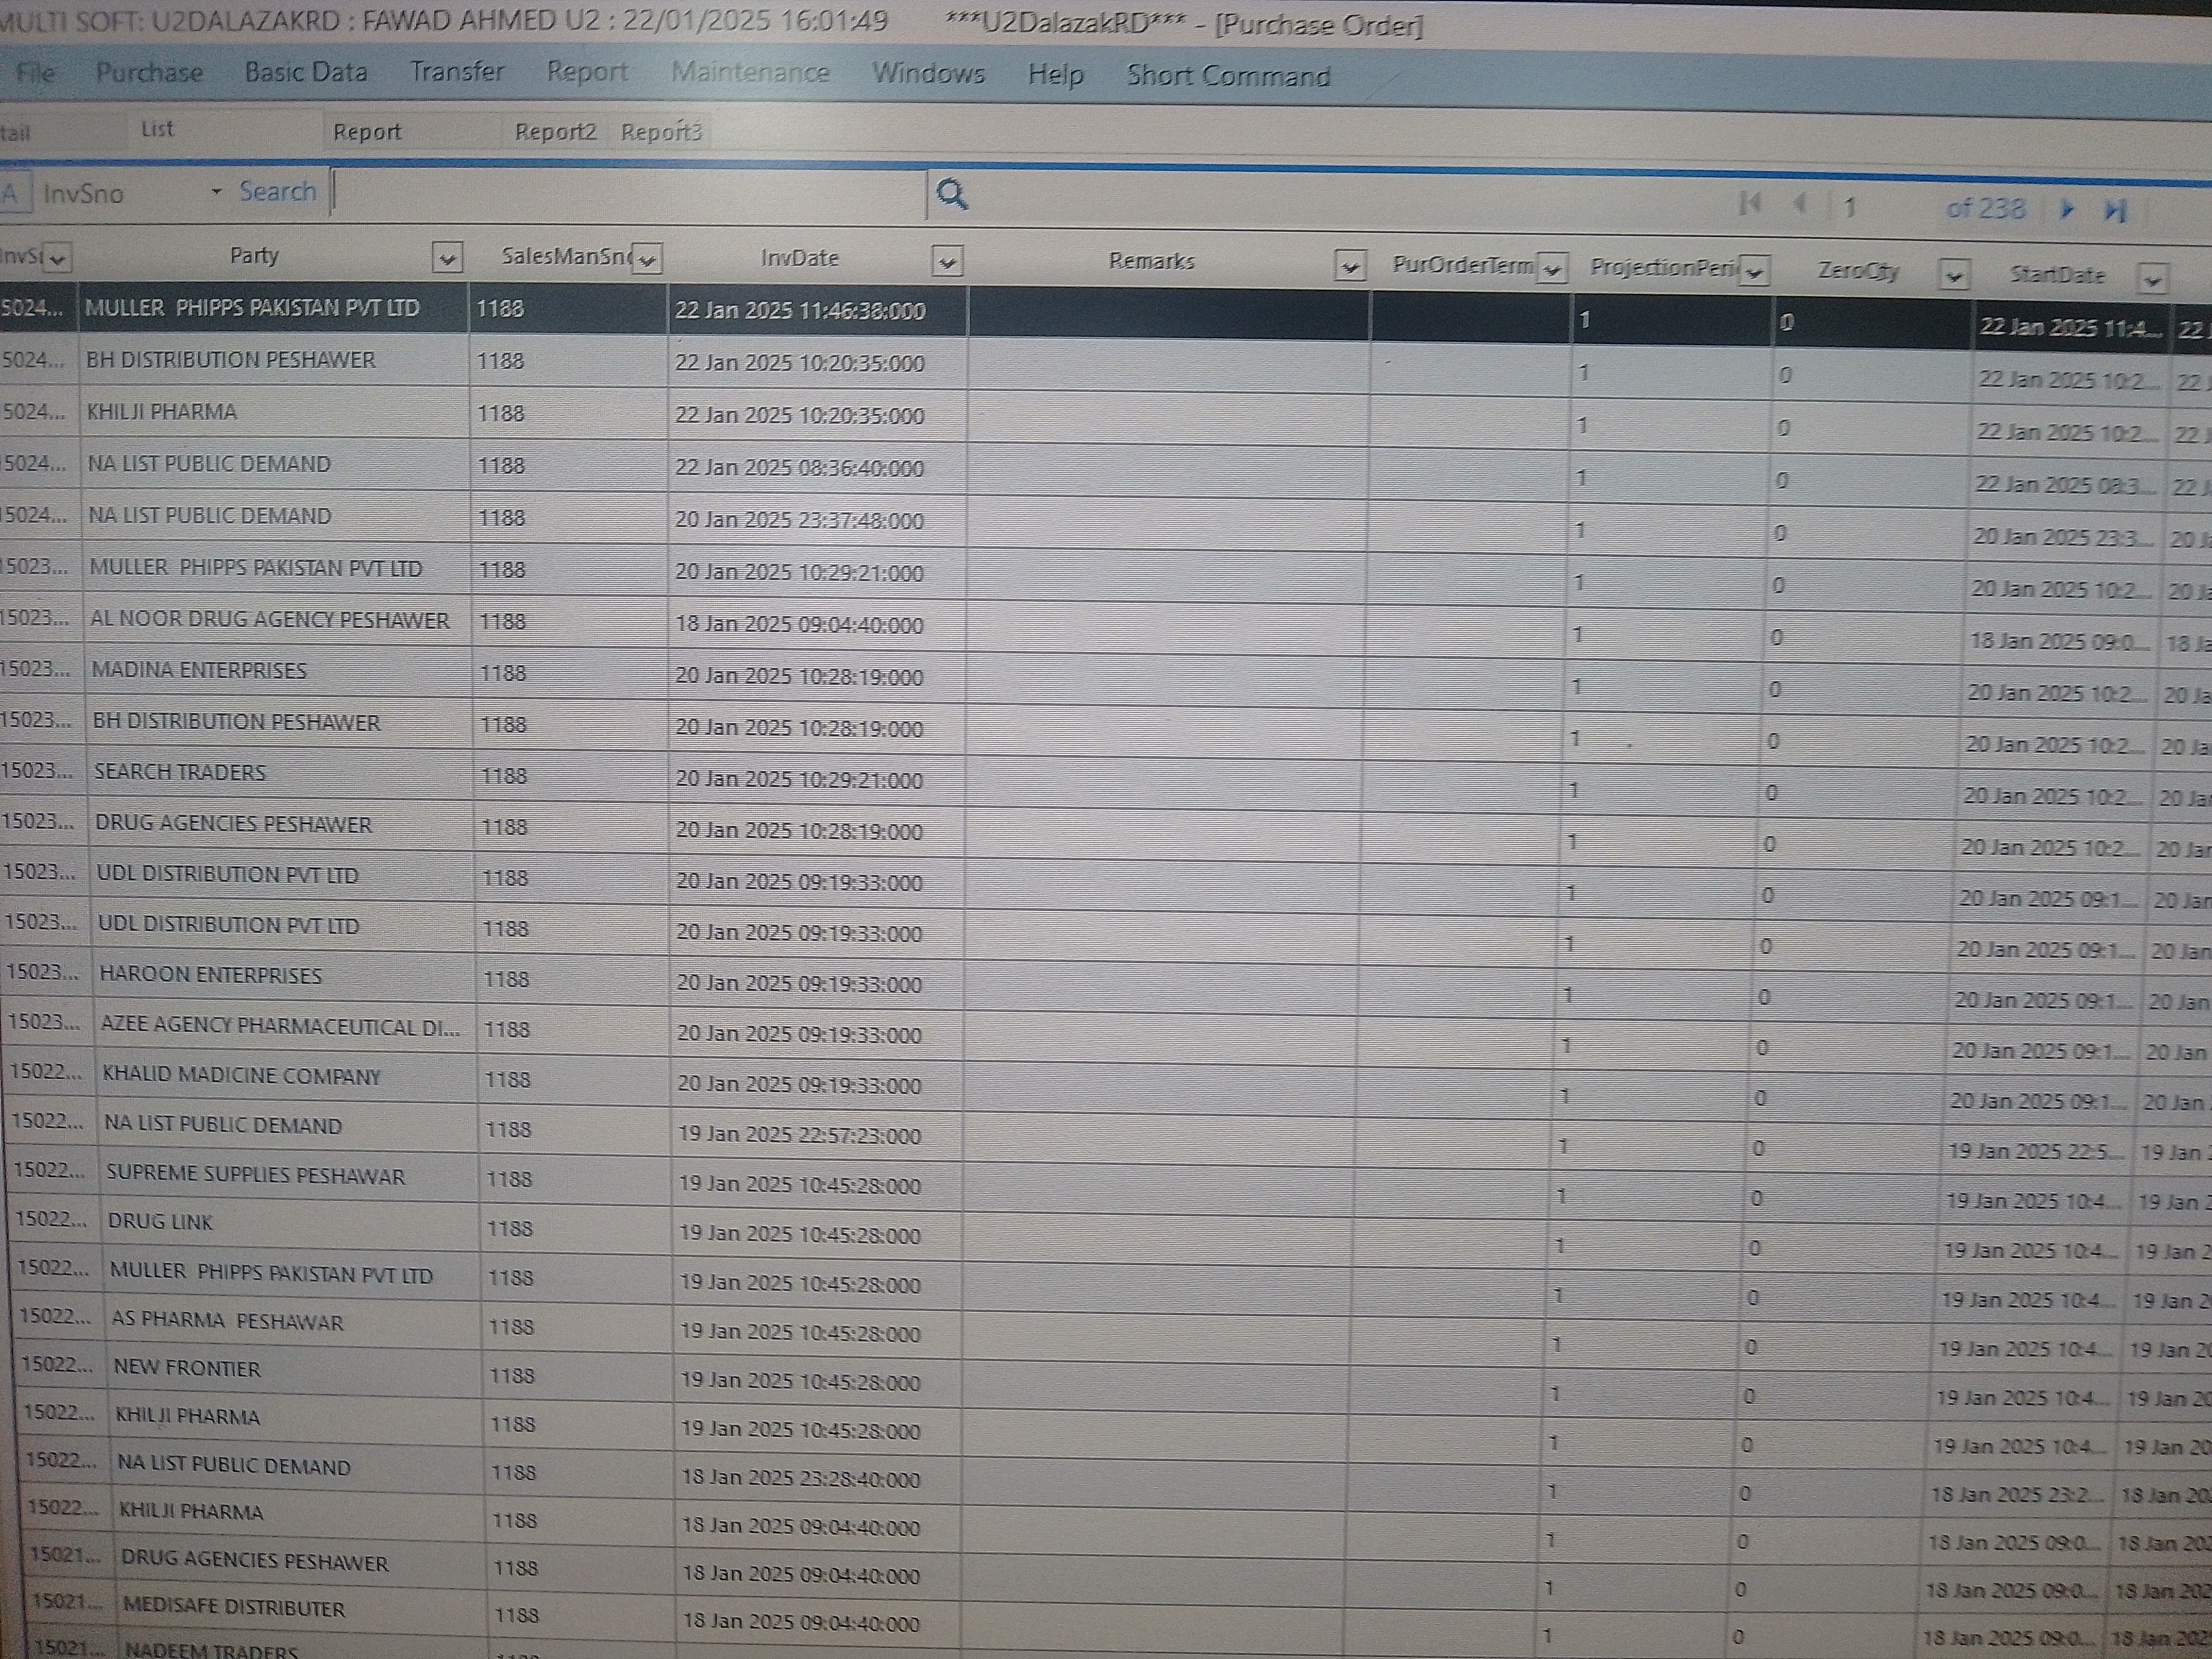Switch to the Report2 tab

point(555,132)
